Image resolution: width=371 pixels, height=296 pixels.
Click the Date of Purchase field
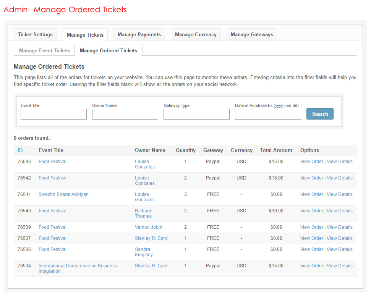268,114
